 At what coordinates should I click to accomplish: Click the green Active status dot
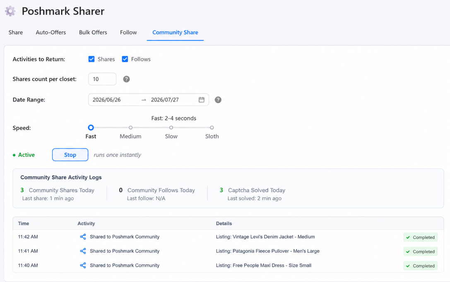click(x=14, y=155)
